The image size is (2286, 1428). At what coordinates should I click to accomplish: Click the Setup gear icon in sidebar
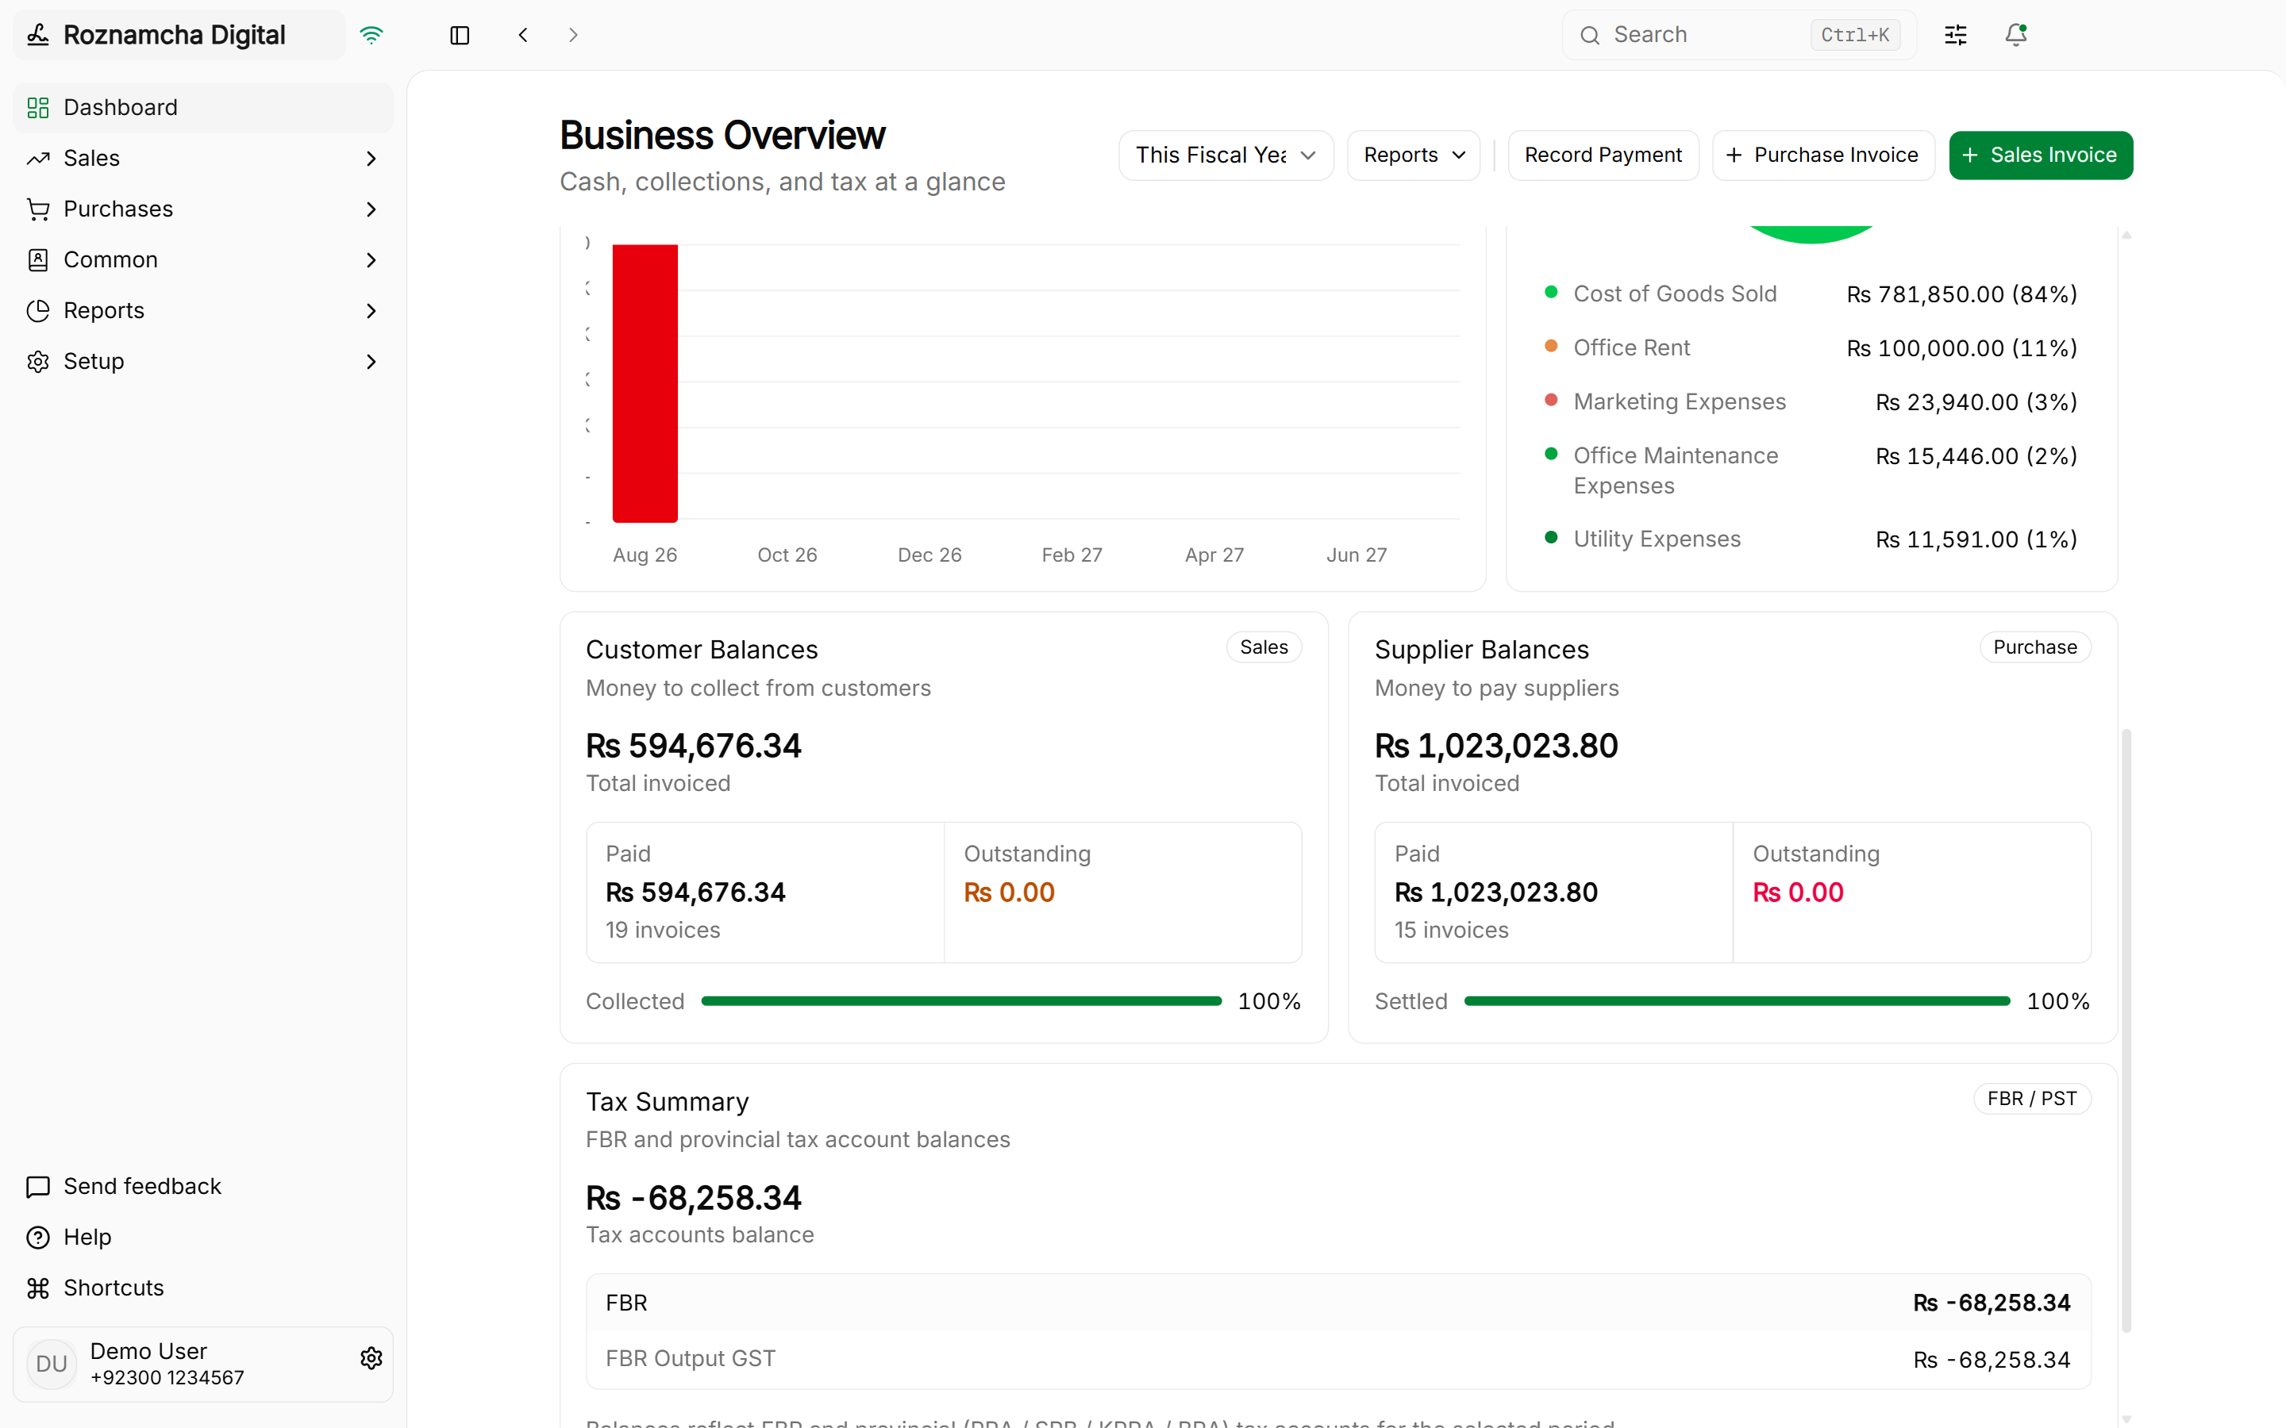tap(38, 362)
